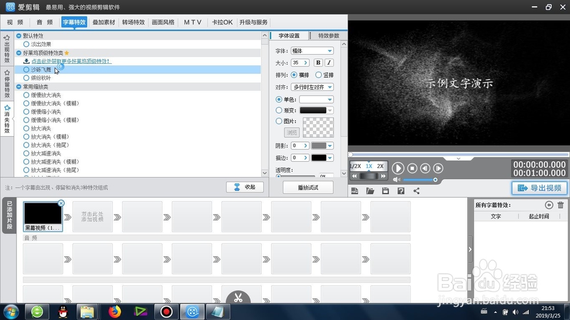Click the stop playback button
This screenshot has width=570, height=320.
(412, 168)
